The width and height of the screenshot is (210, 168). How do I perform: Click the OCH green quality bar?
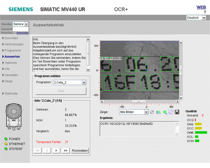197,141
